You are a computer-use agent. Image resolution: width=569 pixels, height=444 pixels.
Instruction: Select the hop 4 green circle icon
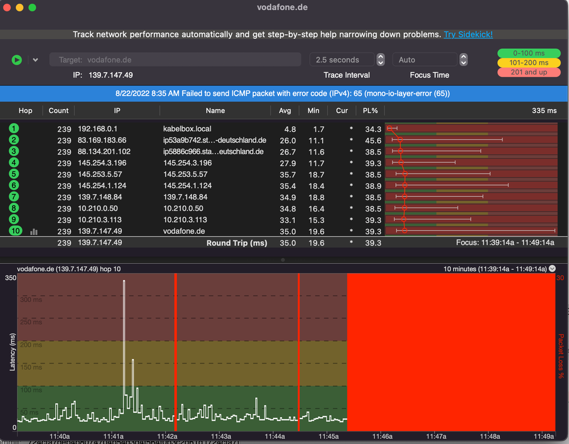pyautogui.click(x=14, y=163)
